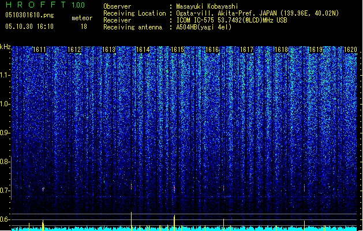
Task: Click the 0.6 kHz axis tick label
Action: [5, 219]
